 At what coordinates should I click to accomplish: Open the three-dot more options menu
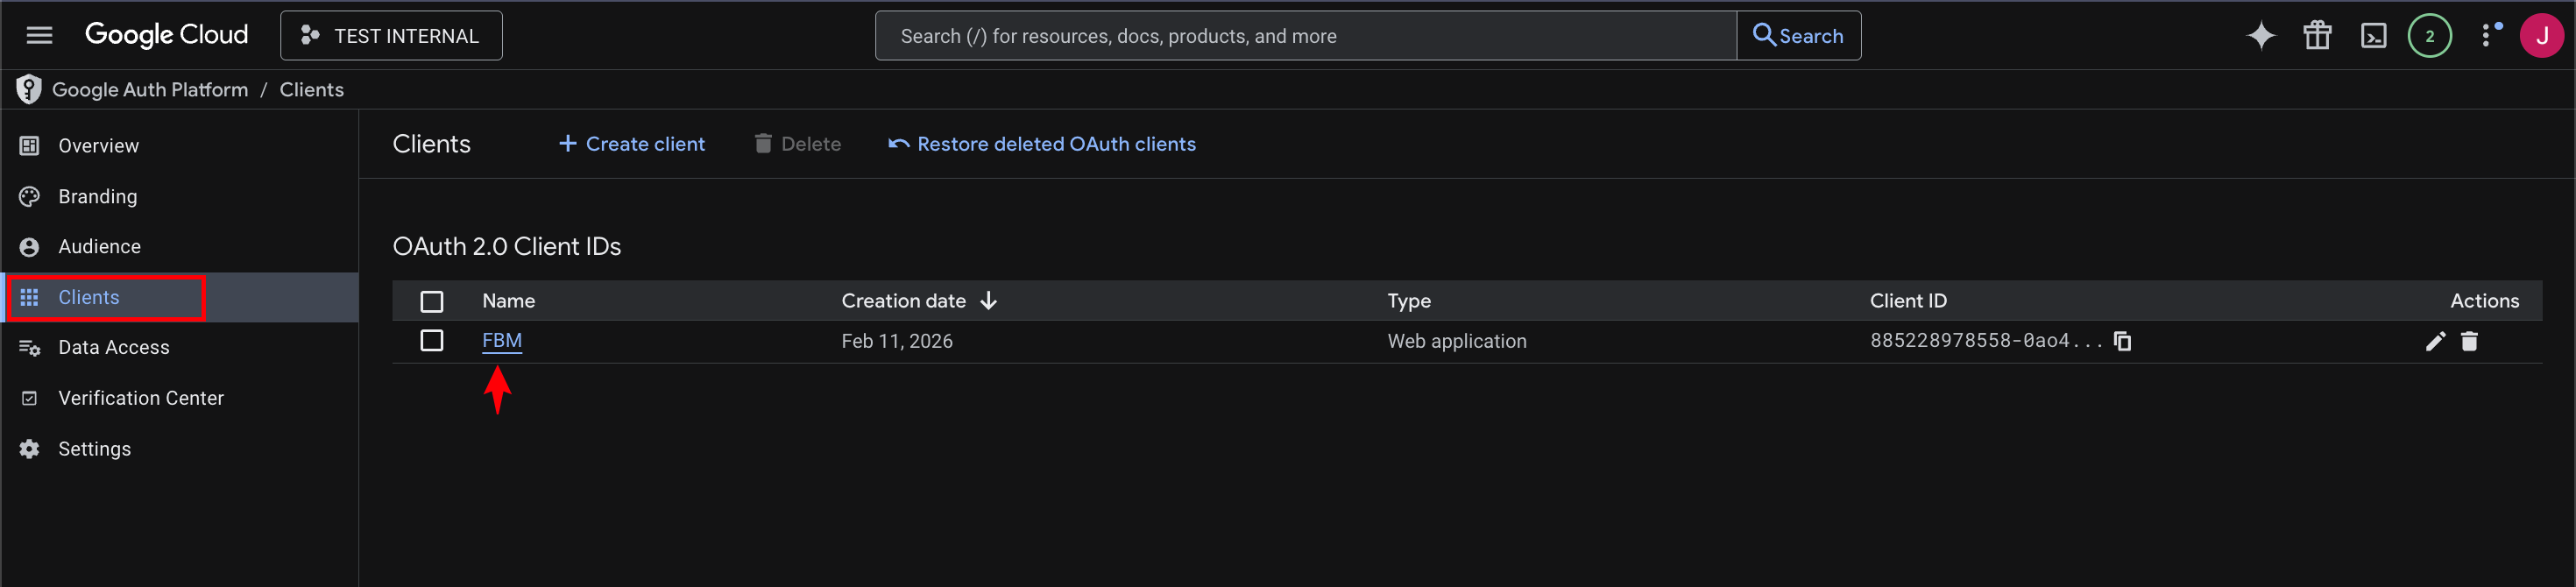tap(2487, 36)
